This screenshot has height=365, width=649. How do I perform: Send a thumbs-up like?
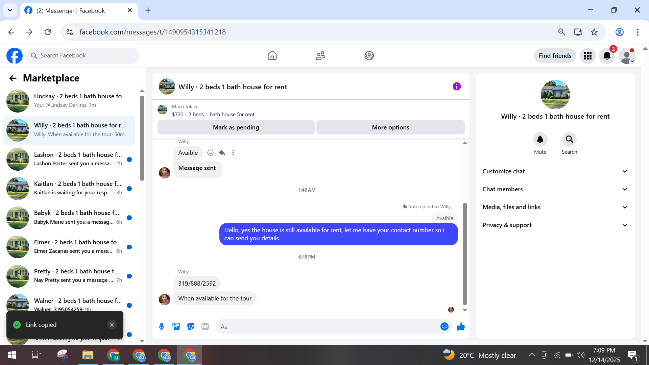coord(460,326)
